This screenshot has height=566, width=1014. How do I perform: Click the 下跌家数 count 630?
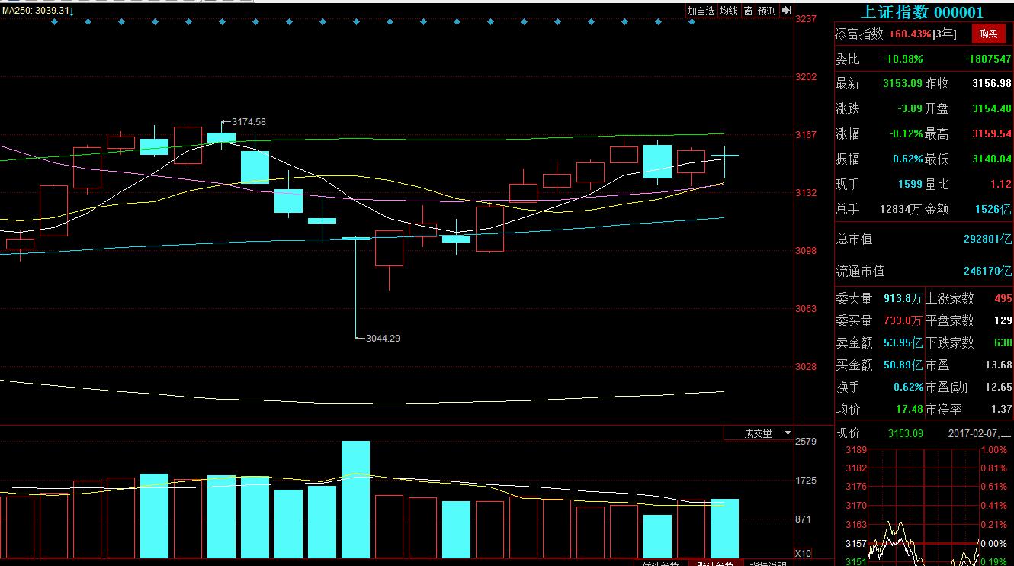[1003, 342]
